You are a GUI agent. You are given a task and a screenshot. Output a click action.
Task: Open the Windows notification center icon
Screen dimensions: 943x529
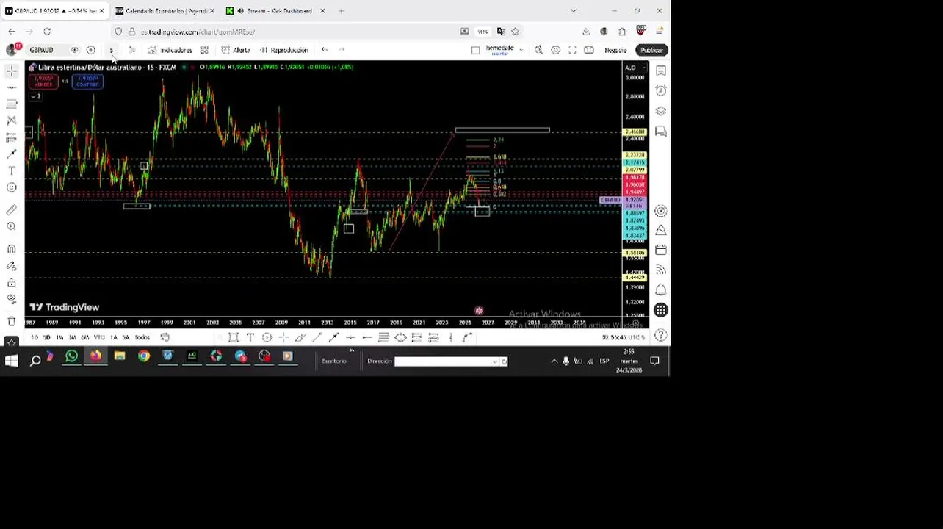pyautogui.click(x=654, y=361)
